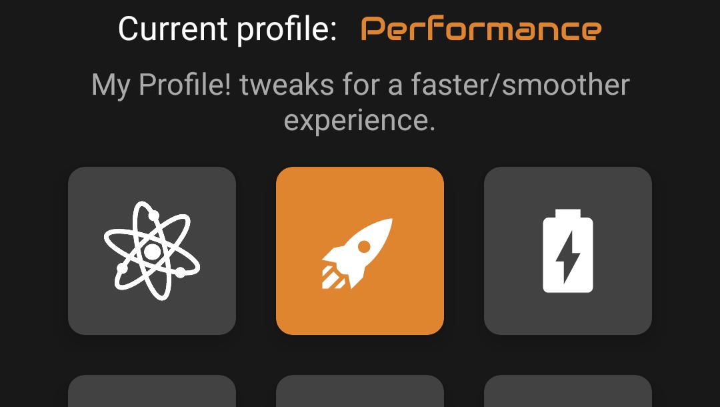Viewport: 720px width, 407px height.
Task: Click the nucleus of the atom icon
Action: click(152, 252)
